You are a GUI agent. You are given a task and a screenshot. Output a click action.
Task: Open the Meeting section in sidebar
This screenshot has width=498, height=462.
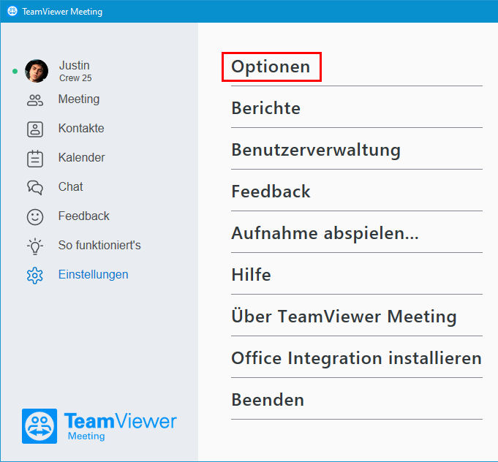pyautogui.click(x=79, y=99)
